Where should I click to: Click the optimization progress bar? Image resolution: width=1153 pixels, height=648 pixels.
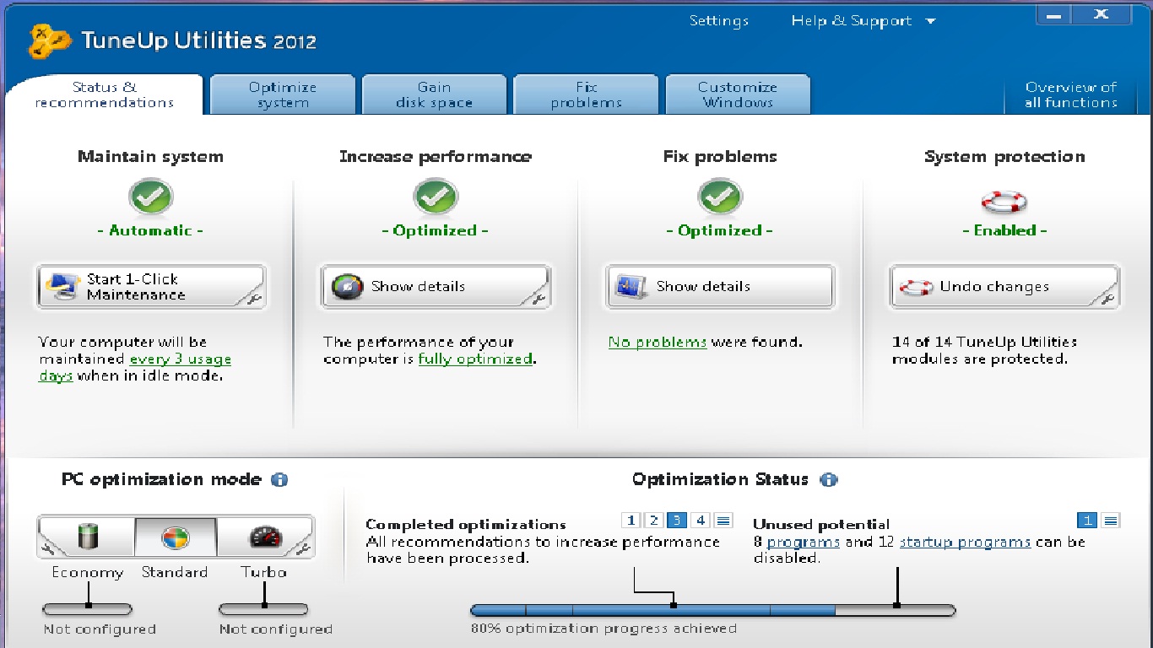pos(713,610)
